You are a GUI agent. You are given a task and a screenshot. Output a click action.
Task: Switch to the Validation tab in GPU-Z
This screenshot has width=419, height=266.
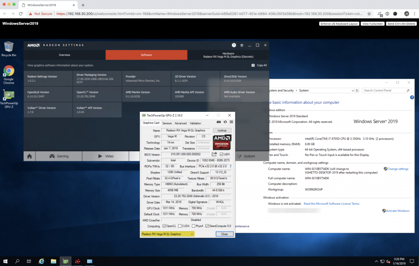pyautogui.click(x=195, y=123)
